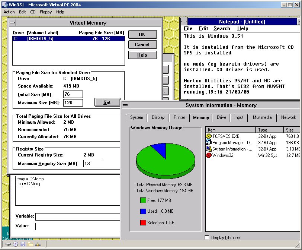Image resolution: width=302 pixels, height=250 pixels.
Task: Switch to the Multimedia tab
Action: tap(262, 117)
